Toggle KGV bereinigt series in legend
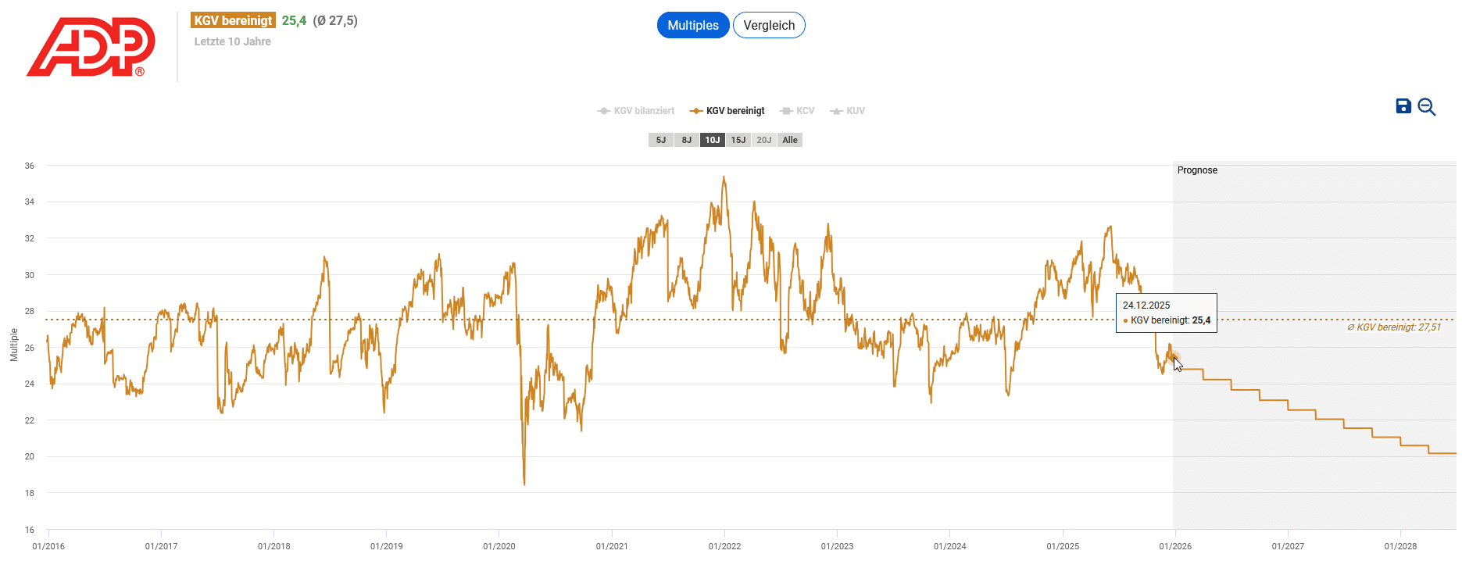1462x561 pixels. pos(727,111)
